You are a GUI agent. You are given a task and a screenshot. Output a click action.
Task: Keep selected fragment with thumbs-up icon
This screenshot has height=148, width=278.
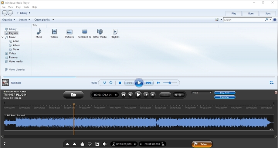click(82, 144)
